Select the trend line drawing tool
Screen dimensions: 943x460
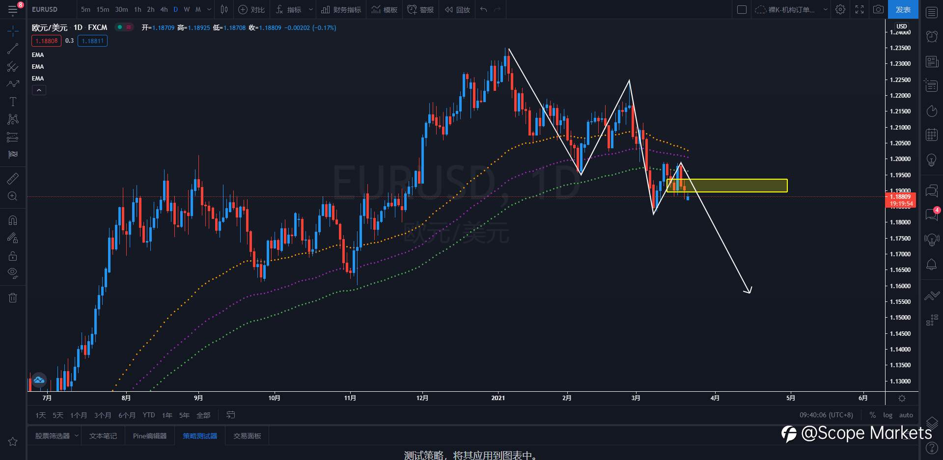13,49
